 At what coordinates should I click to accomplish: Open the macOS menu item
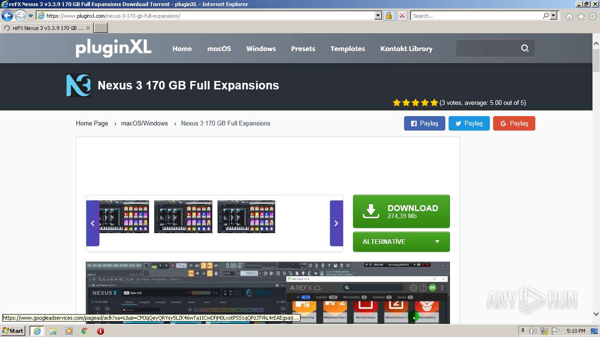click(219, 49)
